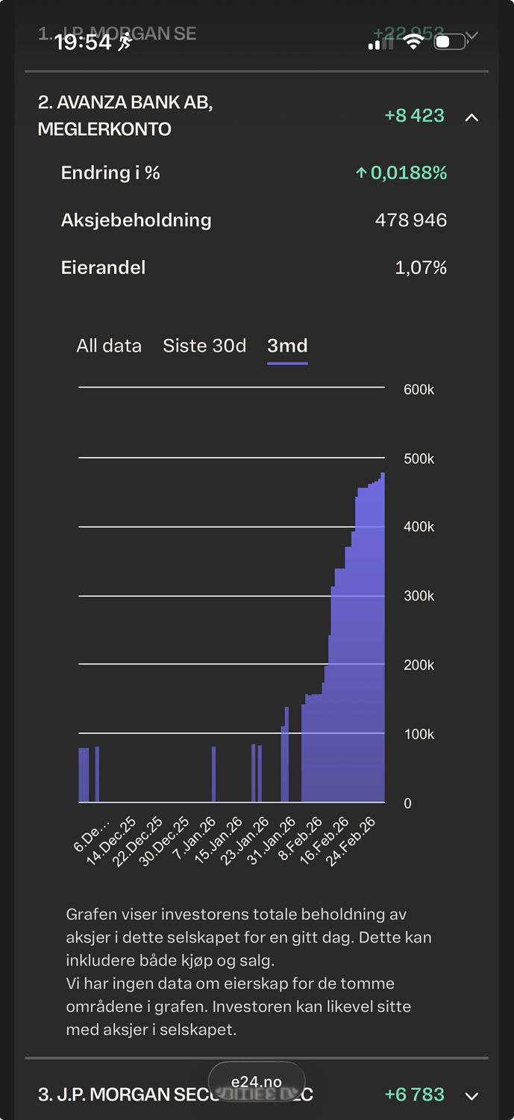Tap the +8 423 change value
Screen dimensions: 514x1120
(x=414, y=116)
